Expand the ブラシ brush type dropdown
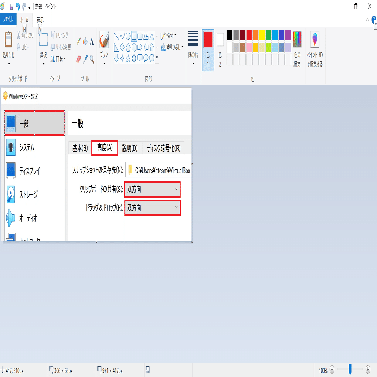Viewport: 377px width, 377px height. coord(104,64)
